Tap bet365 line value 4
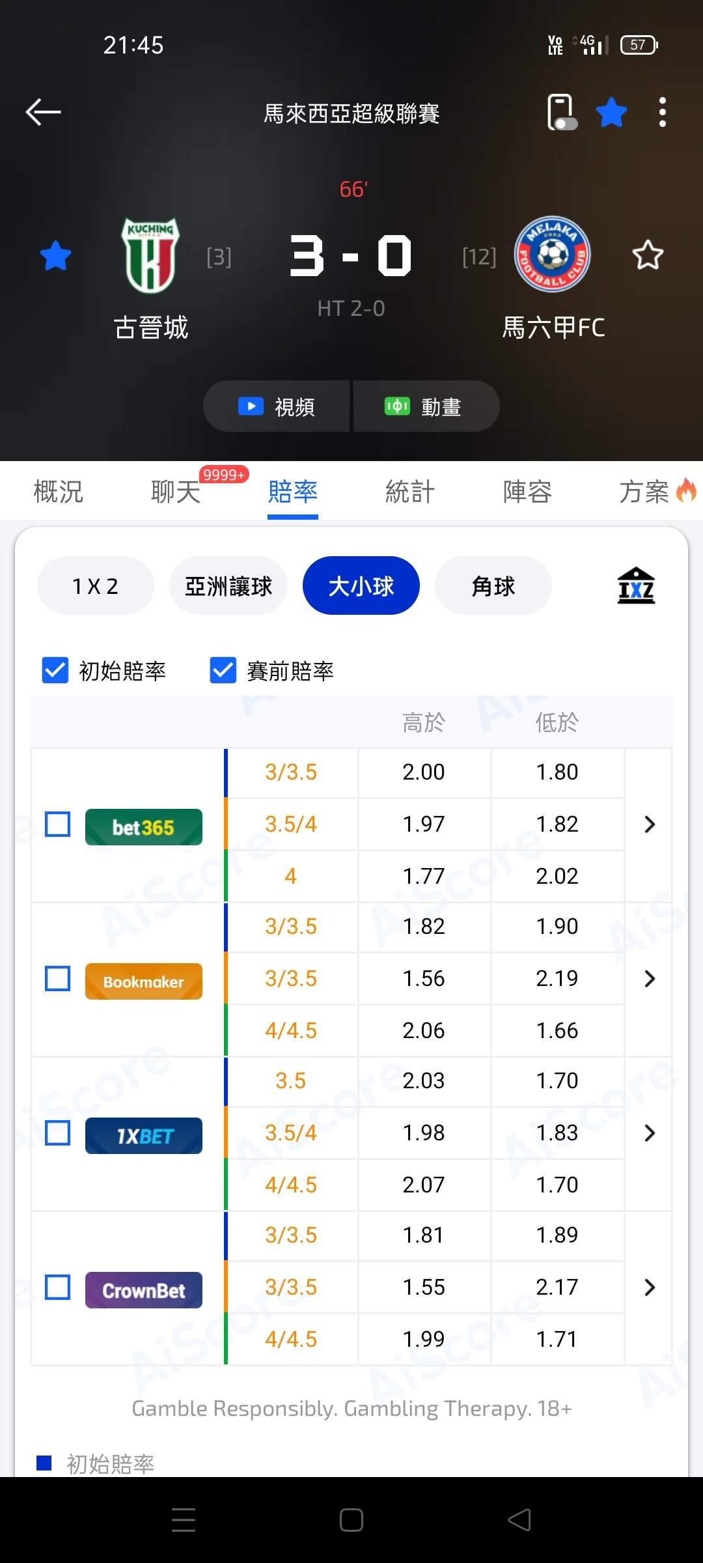Screen dimensions: 703x1563 (291, 876)
